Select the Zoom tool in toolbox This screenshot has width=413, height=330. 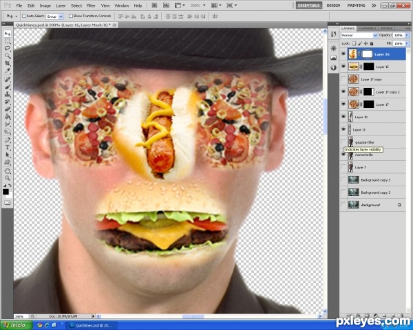click(x=8, y=178)
